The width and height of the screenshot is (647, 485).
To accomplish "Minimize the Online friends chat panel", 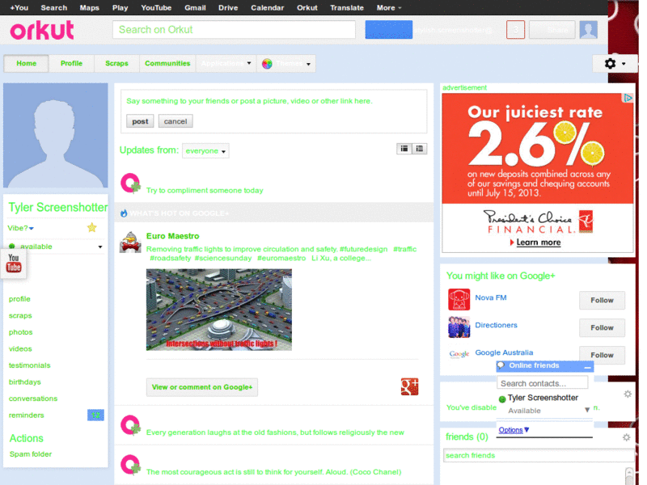I will coord(588,366).
